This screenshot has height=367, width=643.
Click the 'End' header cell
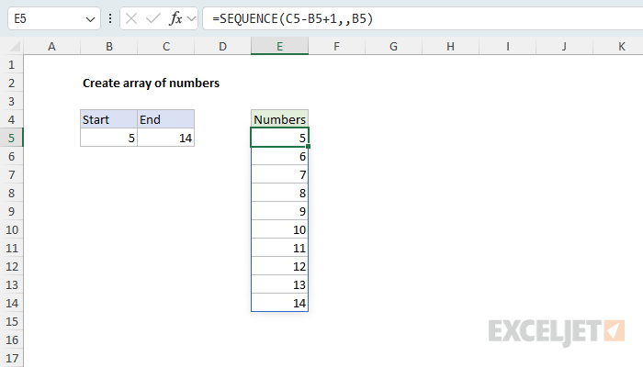point(166,119)
